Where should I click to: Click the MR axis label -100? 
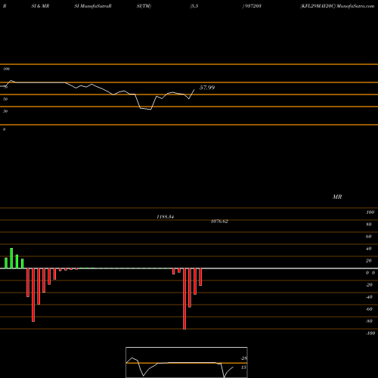click(x=370, y=333)
